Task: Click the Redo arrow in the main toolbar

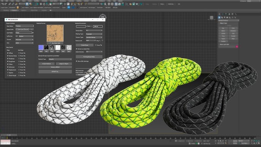Action: tap(6, 4)
